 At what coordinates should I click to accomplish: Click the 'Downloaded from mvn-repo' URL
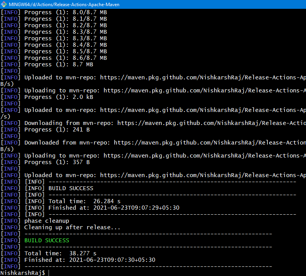[210, 143]
